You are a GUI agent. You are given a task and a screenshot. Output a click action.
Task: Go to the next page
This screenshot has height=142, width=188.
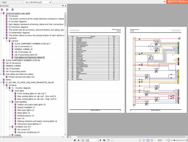pos(101,140)
